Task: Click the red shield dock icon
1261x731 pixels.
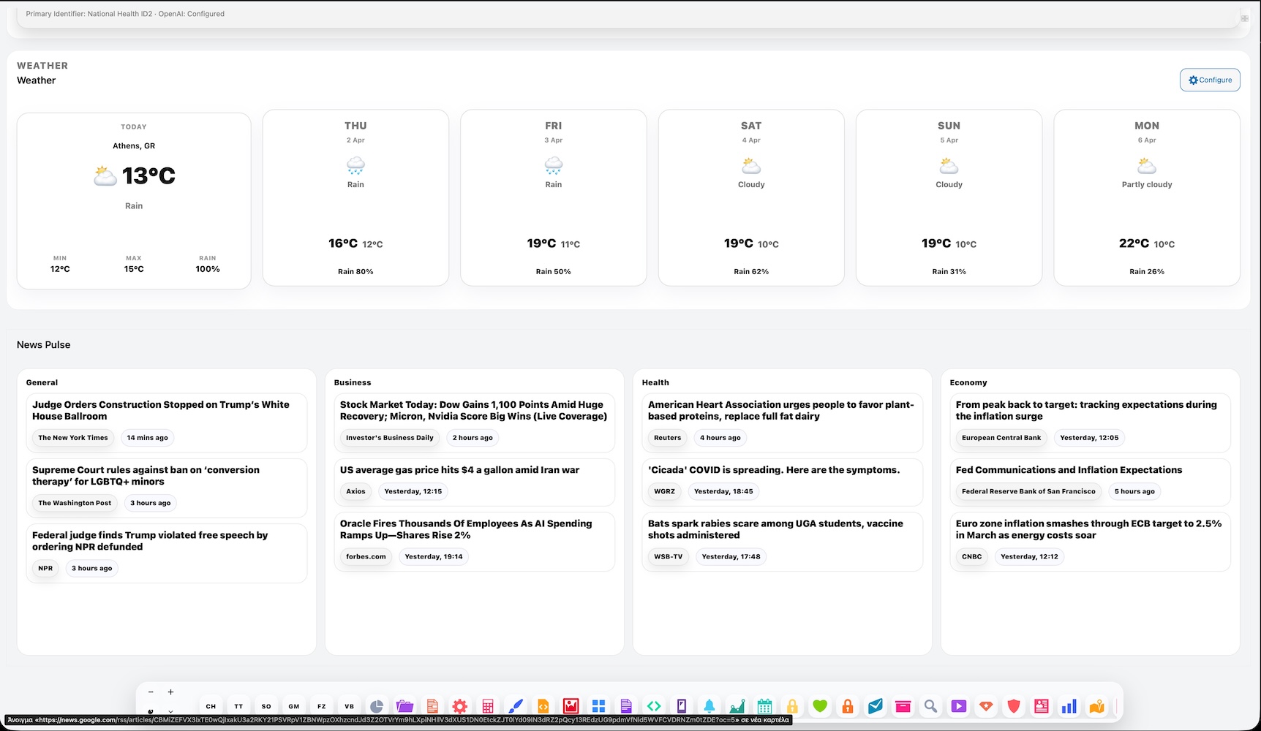Action: pyautogui.click(x=1014, y=706)
